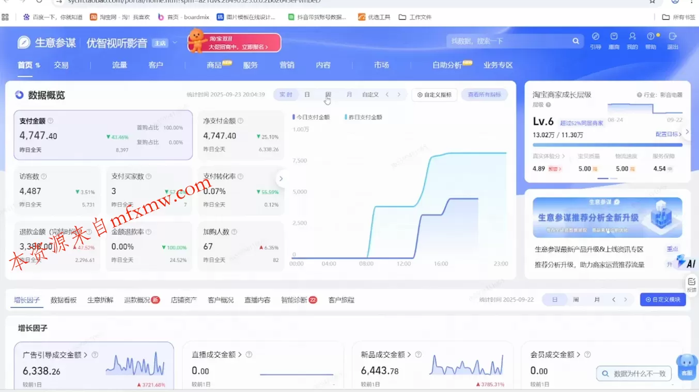Open the 所有书签 folder
Image resolution: width=699 pixels, height=392 pixels.
(679, 17)
